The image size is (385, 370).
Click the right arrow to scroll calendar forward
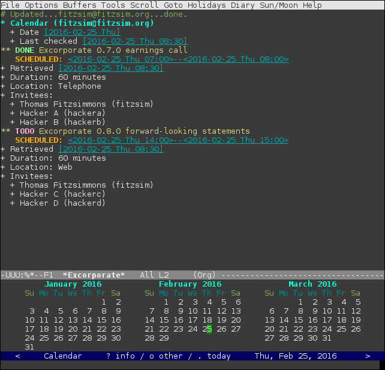point(368,356)
